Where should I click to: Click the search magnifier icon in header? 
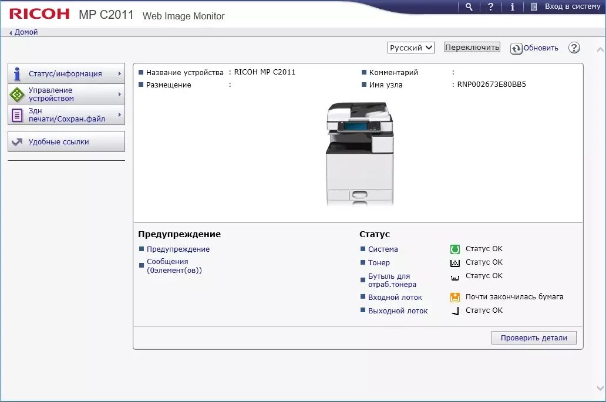[469, 6]
